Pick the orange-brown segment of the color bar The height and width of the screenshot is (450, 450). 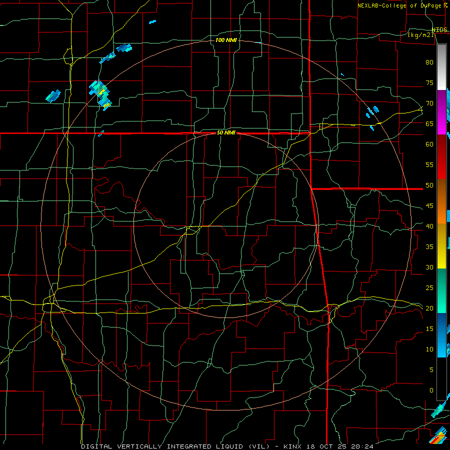coord(441,201)
